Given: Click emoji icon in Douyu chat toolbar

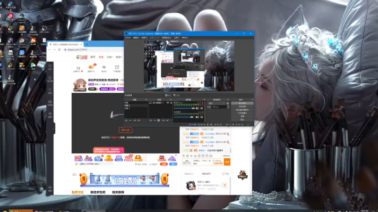Looking at the screenshot, I should (184, 156).
